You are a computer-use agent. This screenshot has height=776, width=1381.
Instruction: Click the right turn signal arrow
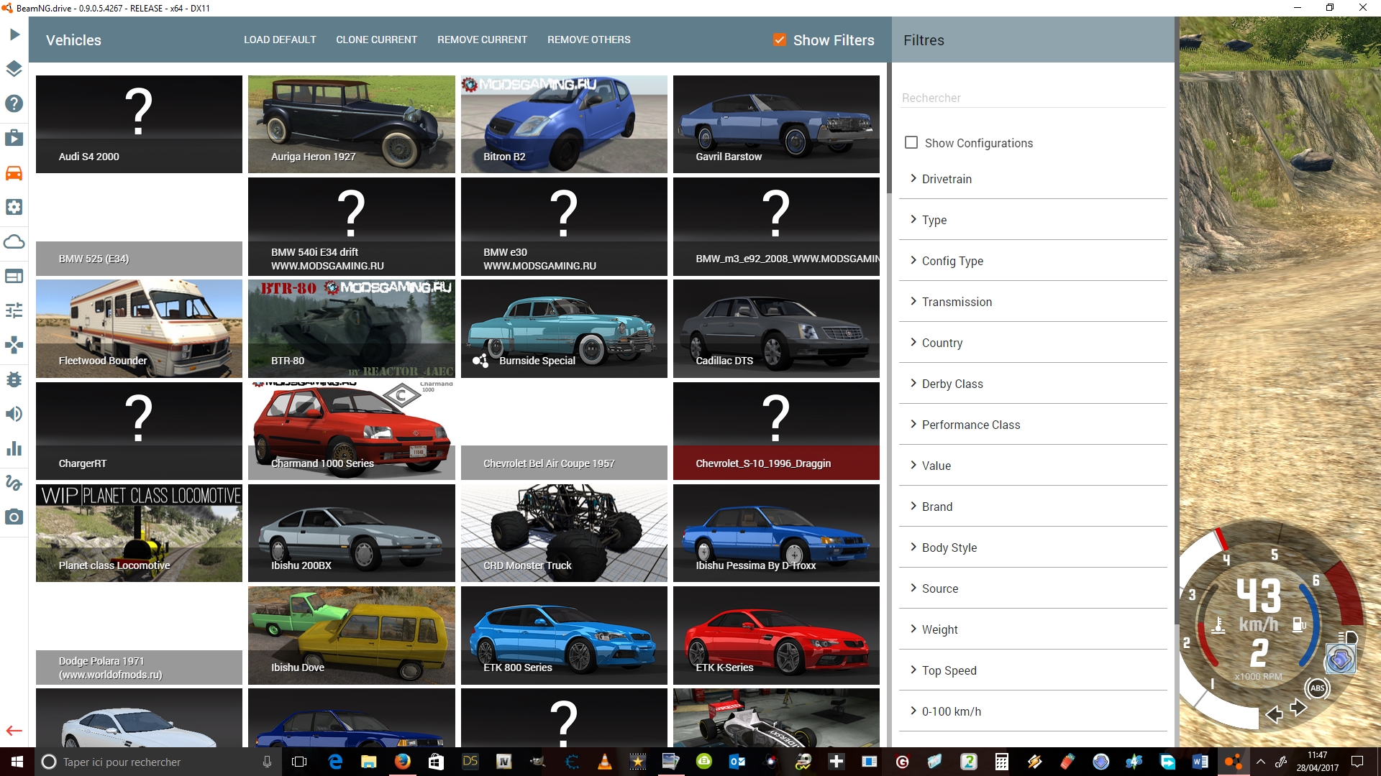[x=1298, y=708]
